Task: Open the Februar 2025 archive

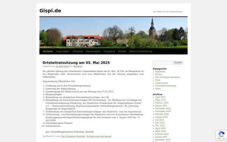Action: coord(162,103)
